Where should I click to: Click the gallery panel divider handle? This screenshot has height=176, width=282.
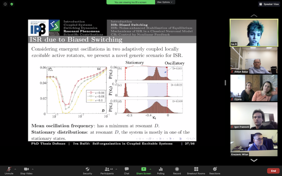(x=225, y=83)
